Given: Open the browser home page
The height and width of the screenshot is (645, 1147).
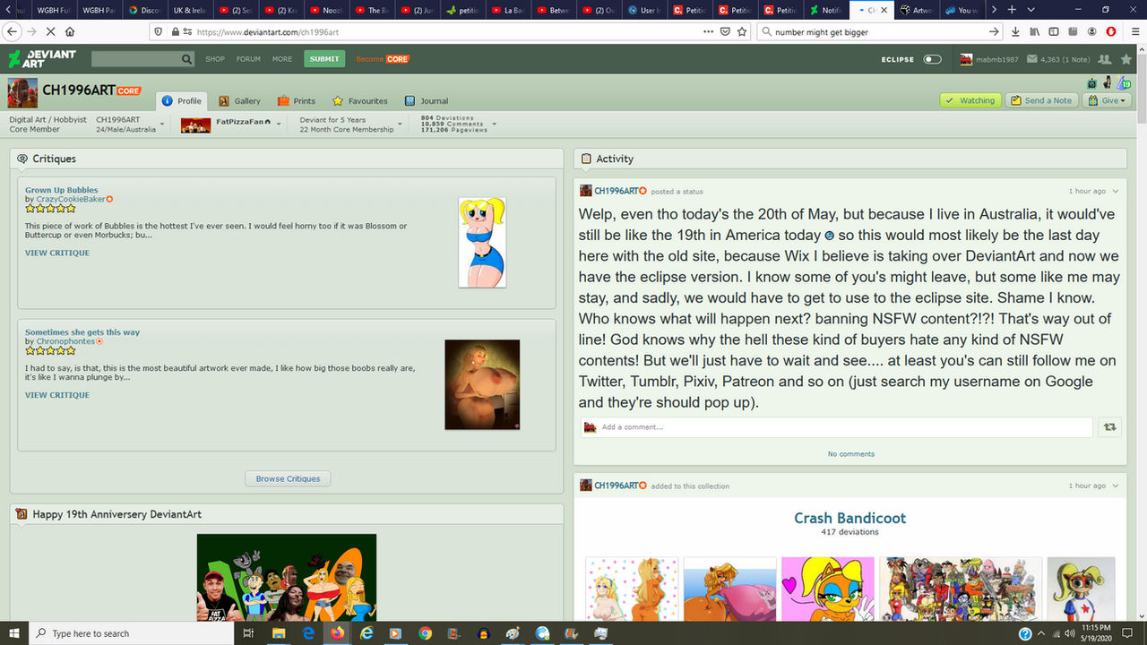Looking at the screenshot, I should click(70, 31).
